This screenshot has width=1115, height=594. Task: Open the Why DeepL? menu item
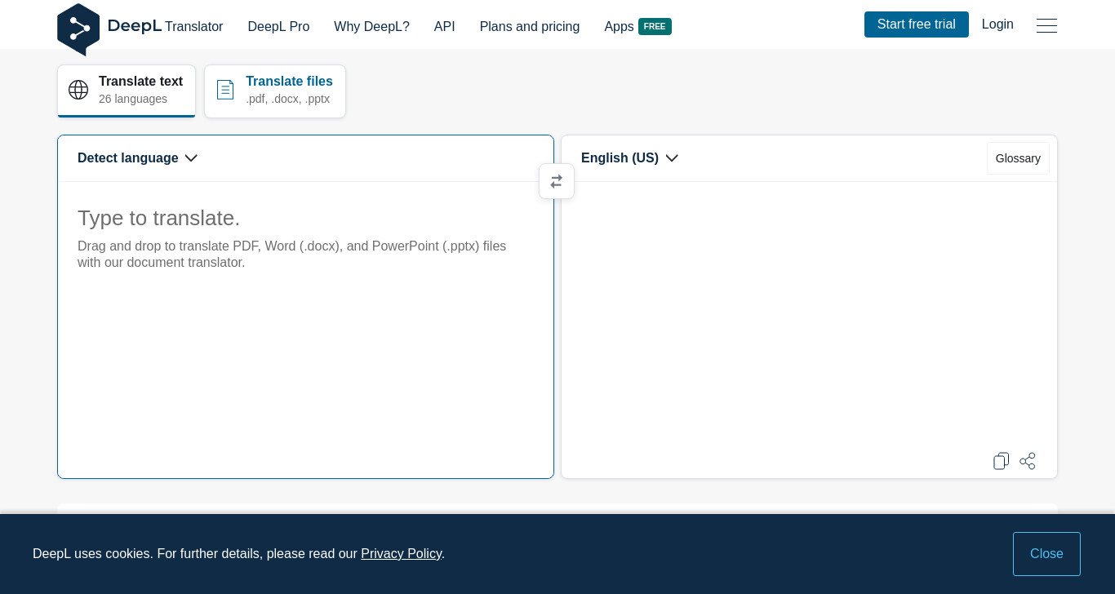pyautogui.click(x=371, y=26)
